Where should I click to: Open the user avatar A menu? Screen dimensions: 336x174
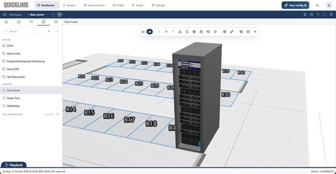pos(329,5)
